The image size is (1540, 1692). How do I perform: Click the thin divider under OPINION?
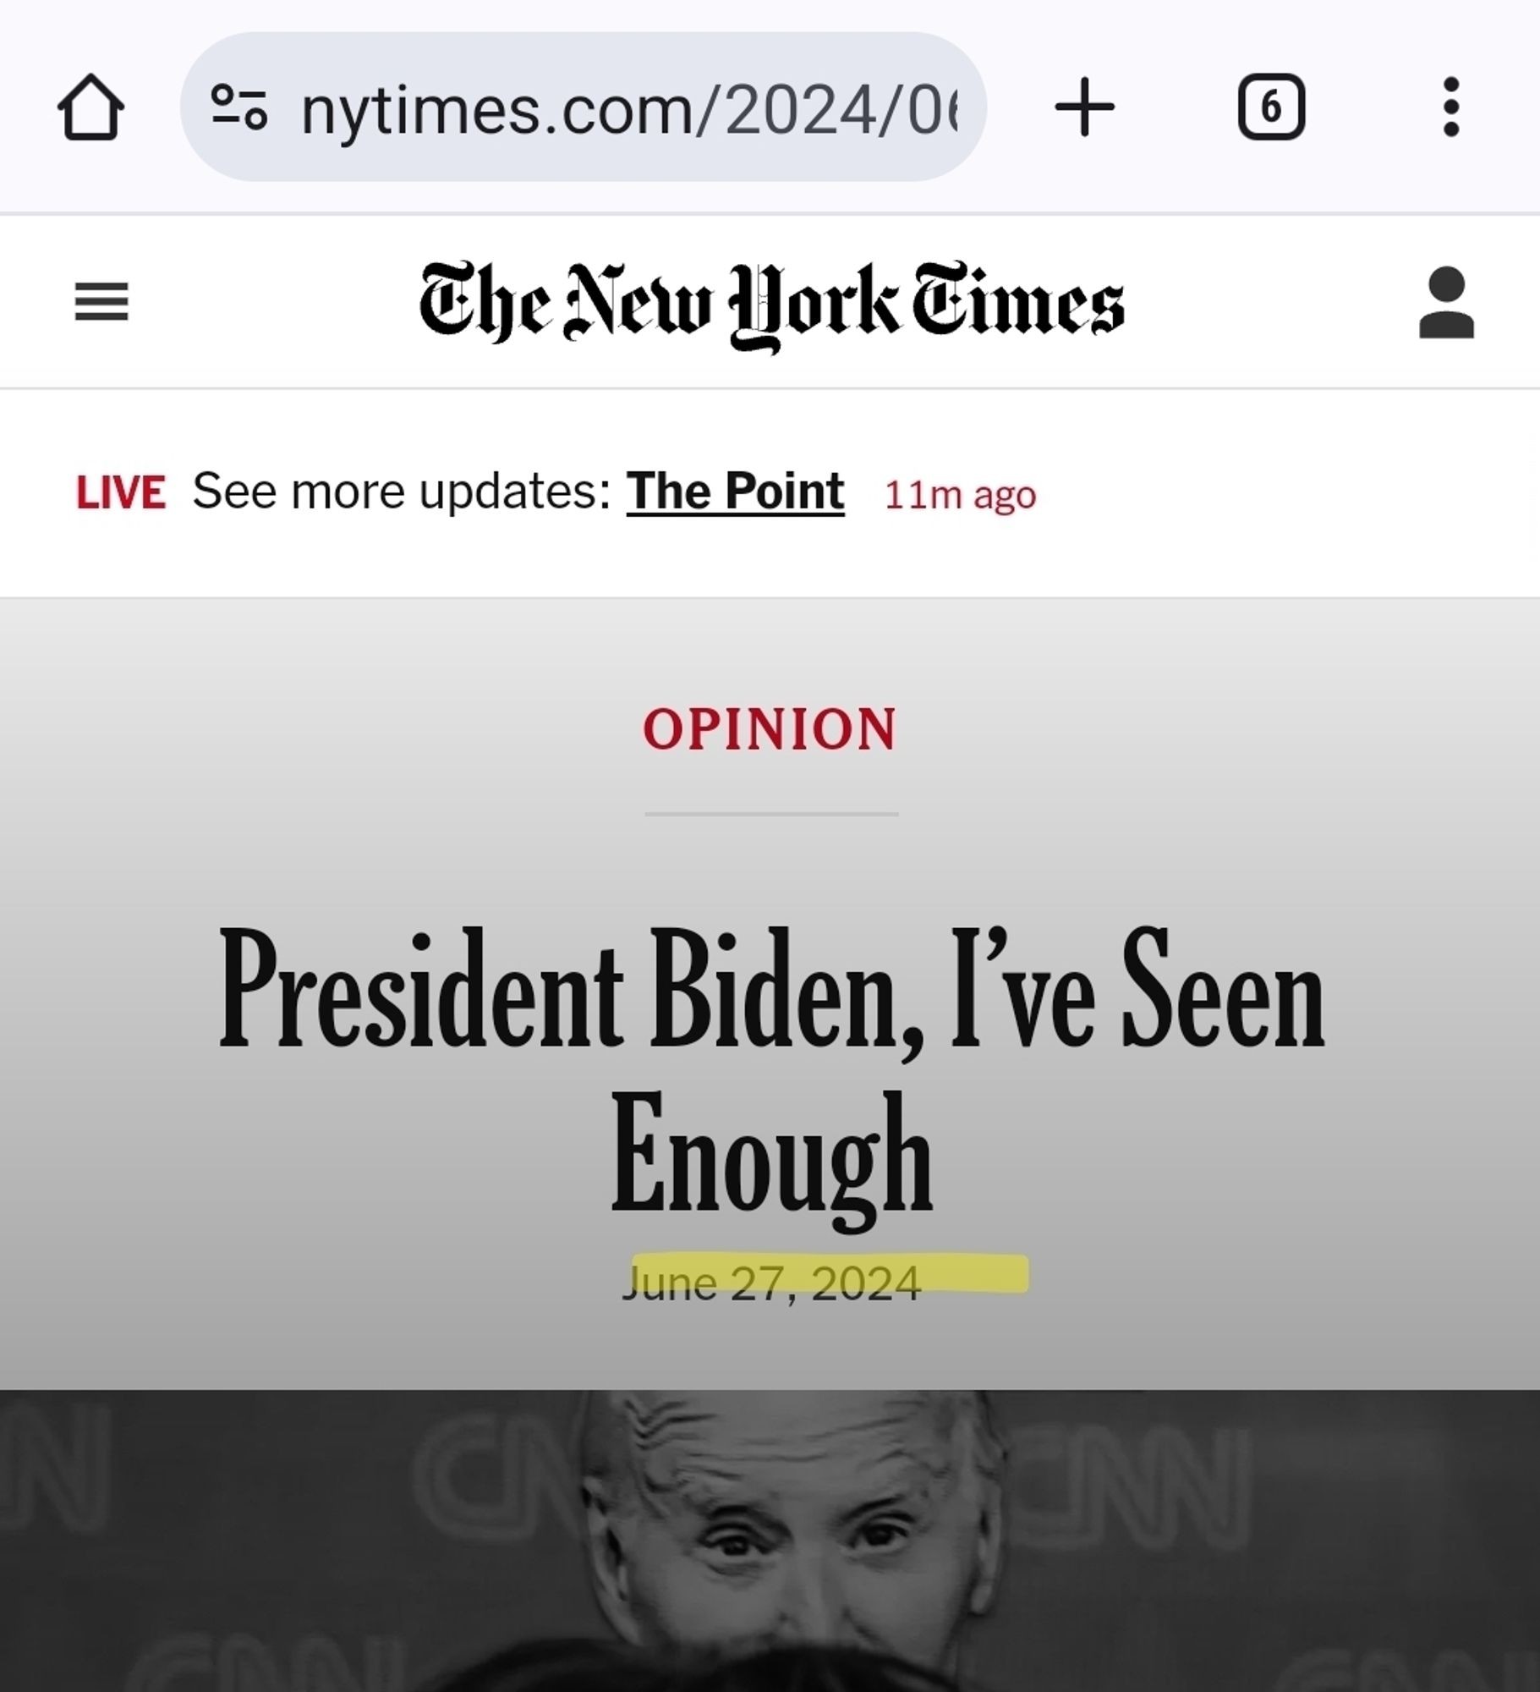tap(770, 814)
